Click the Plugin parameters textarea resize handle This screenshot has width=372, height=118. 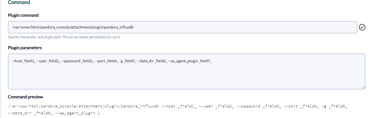click(x=363, y=88)
